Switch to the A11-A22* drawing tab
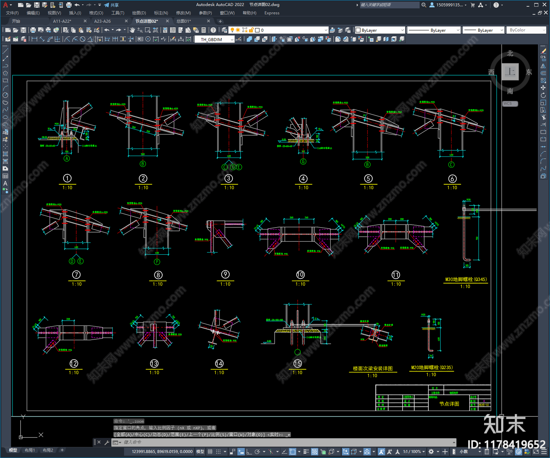This screenshot has height=458, width=550. 62,21
